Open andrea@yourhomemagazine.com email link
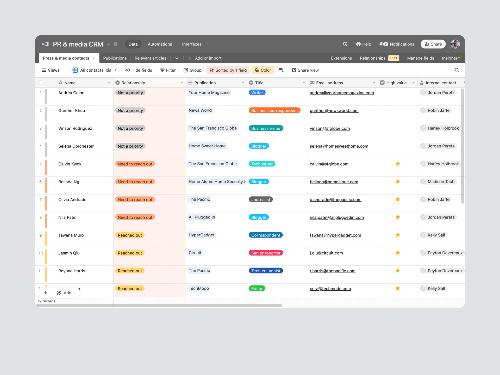 pyautogui.click(x=342, y=93)
